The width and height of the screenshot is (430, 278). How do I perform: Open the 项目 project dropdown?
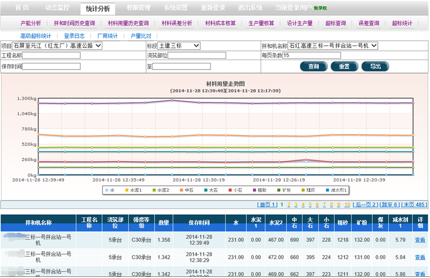(58, 45)
